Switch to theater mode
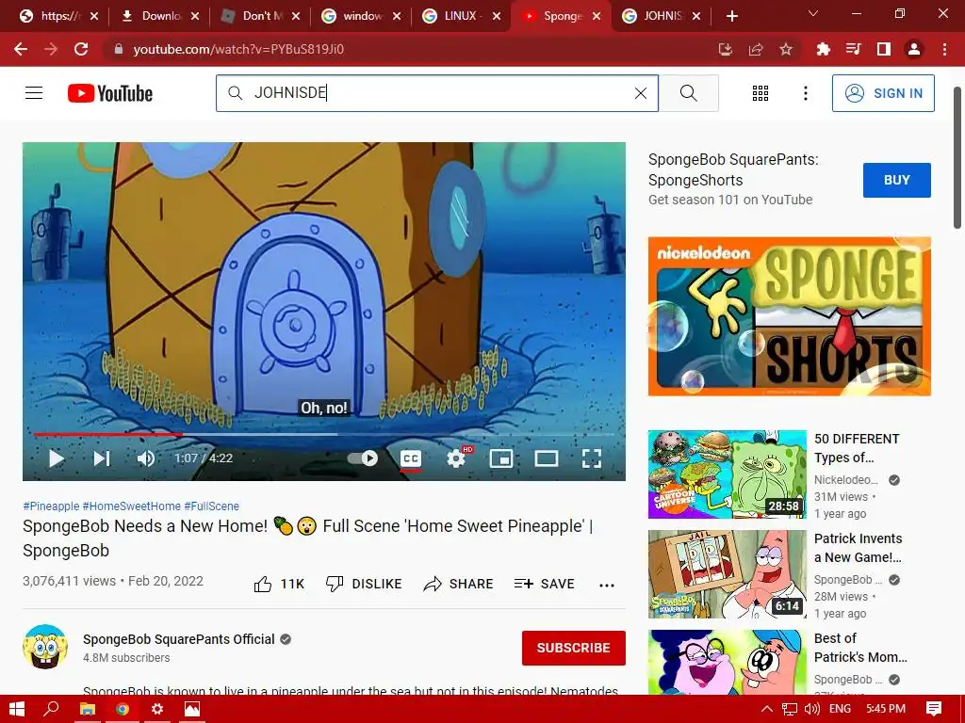This screenshot has width=965, height=723. 546,458
